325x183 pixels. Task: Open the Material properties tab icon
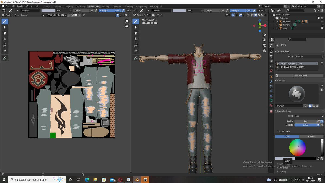pos(271,105)
